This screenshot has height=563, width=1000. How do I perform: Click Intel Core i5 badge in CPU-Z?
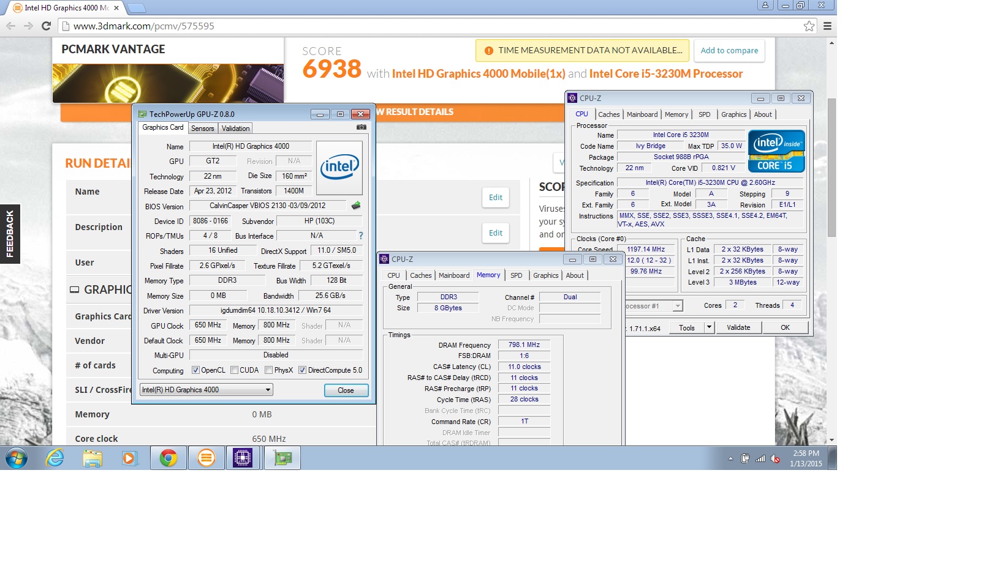point(776,151)
